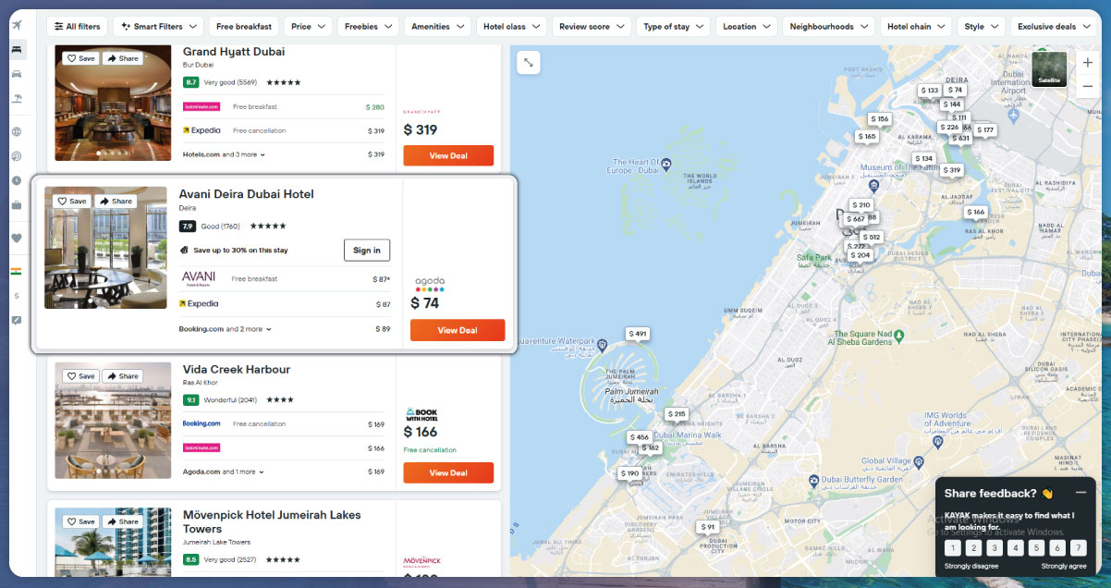The height and width of the screenshot is (588, 1111).
Task: Select the Stays bed icon in sidebar
Action: [x=17, y=50]
